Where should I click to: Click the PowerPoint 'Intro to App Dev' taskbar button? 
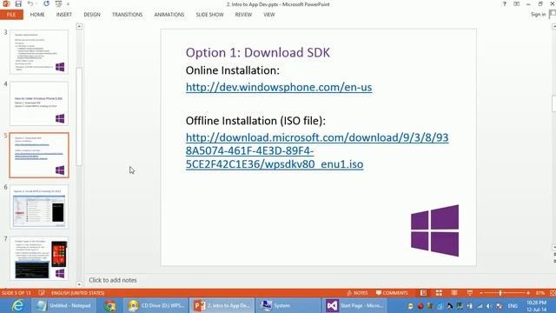222,305
